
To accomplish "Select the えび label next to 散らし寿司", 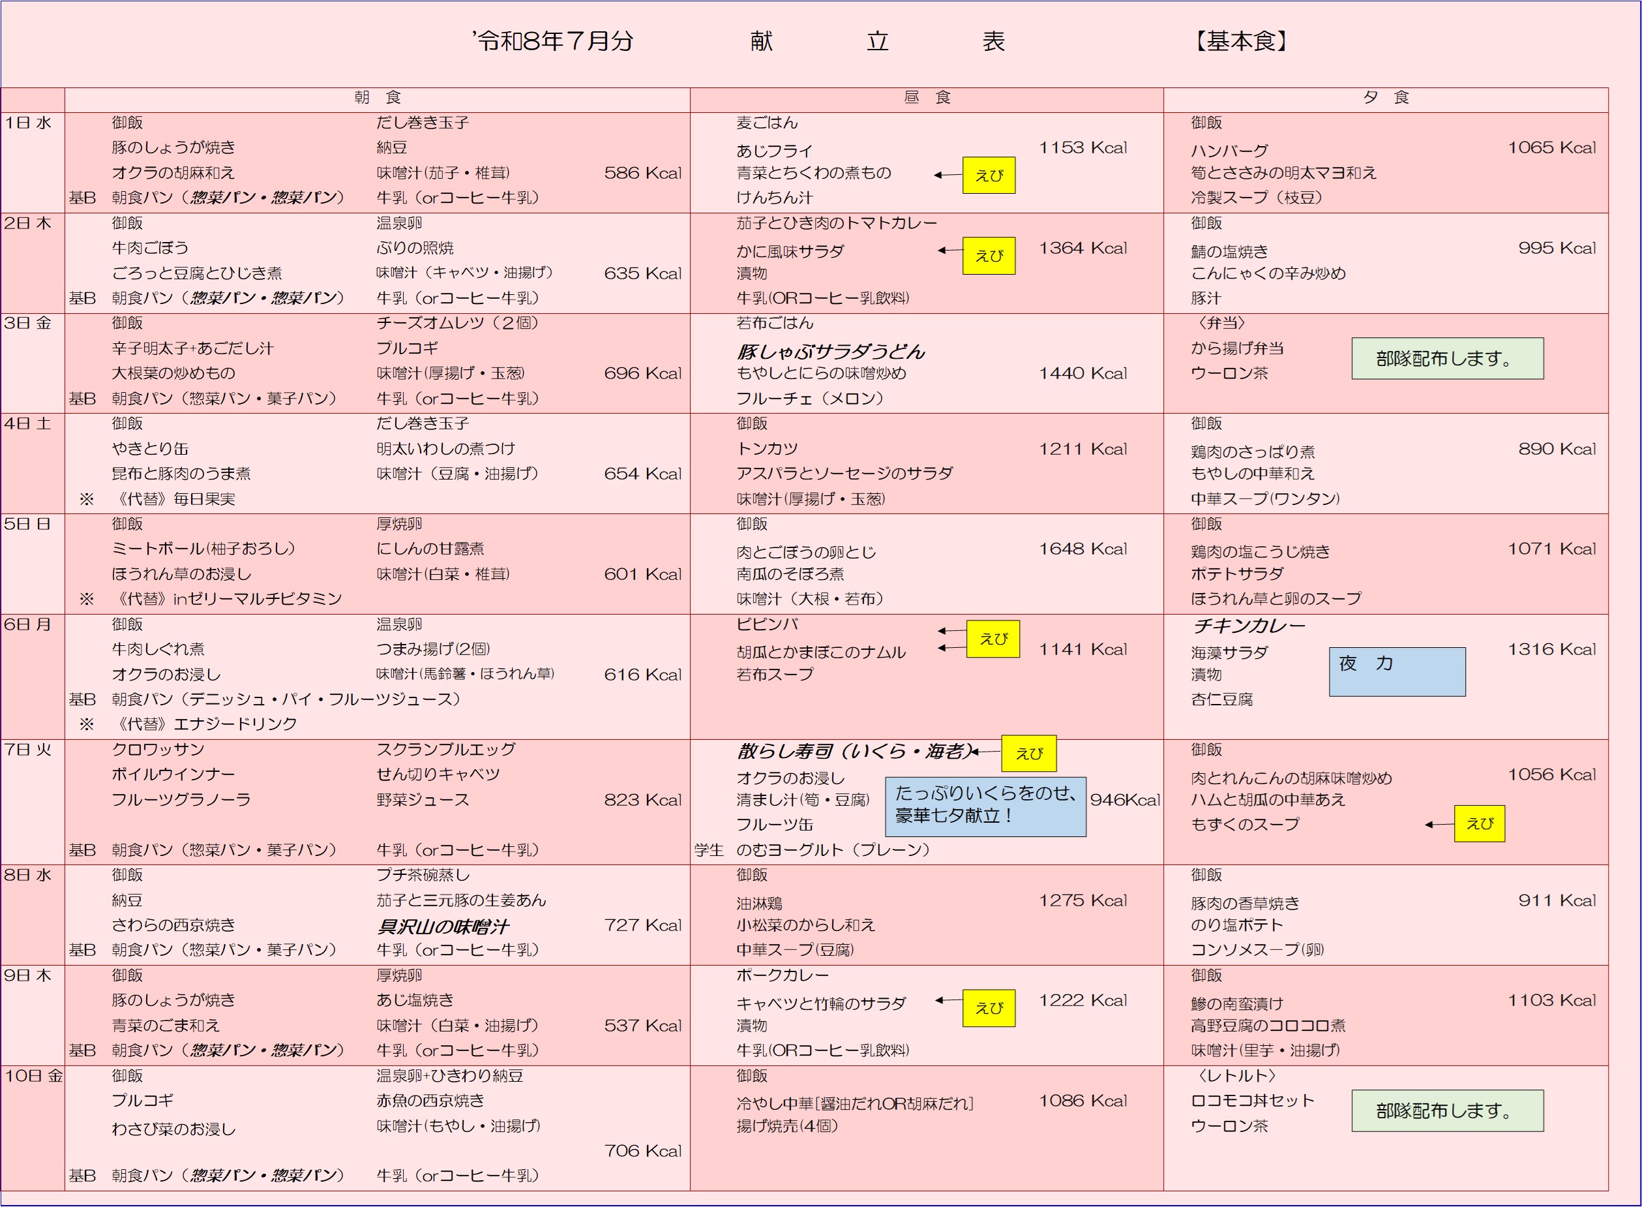I will click(1029, 754).
